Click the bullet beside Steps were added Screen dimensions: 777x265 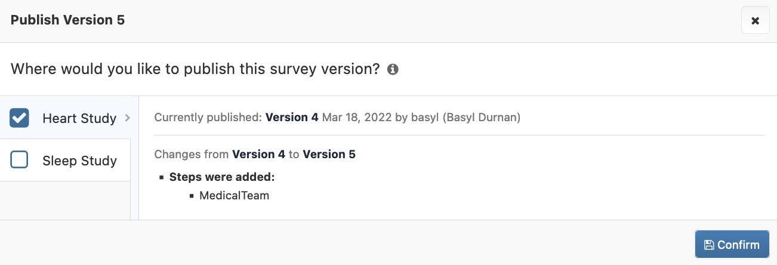click(x=162, y=177)
